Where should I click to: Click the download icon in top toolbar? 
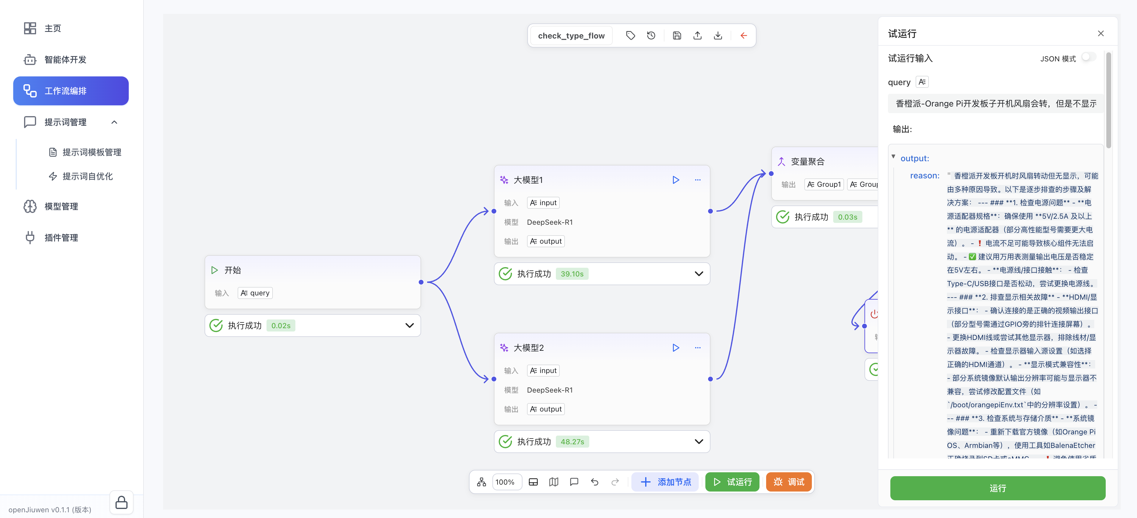[718, 36]
